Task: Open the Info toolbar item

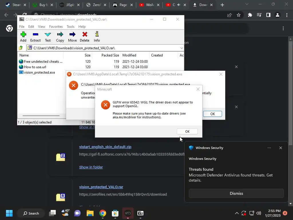Action: pyautogui.click(x=97, y=37)
